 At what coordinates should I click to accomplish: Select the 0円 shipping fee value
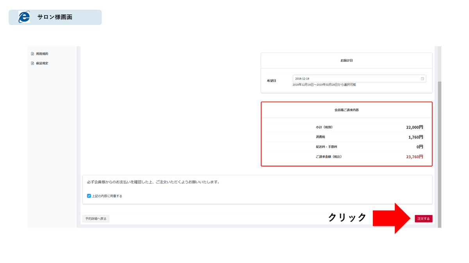click(420, 147)
